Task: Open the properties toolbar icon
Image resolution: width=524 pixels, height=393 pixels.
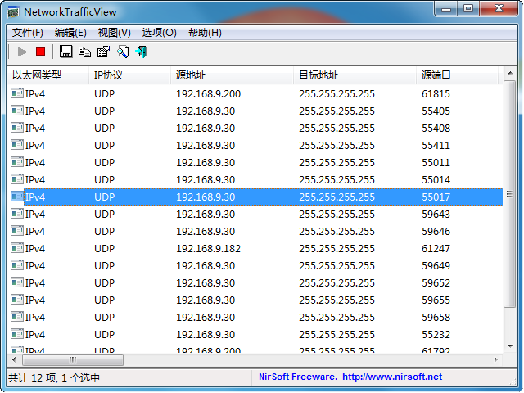Action: coord(104,52)
